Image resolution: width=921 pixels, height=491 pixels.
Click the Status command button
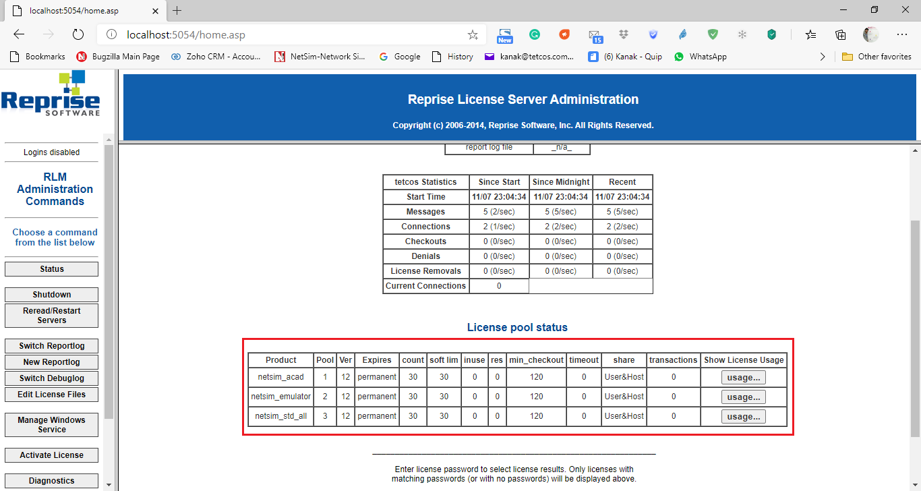pos(51,269)
